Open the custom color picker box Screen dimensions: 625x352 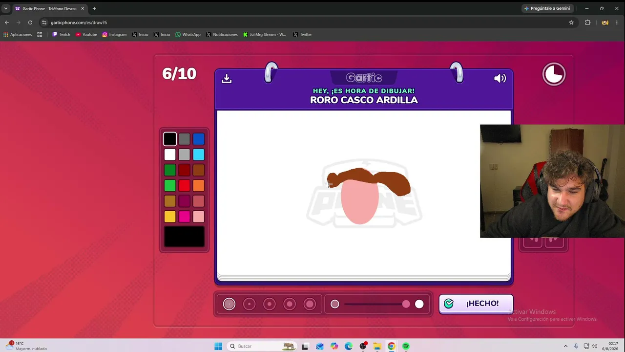click(x=184, y=237)
